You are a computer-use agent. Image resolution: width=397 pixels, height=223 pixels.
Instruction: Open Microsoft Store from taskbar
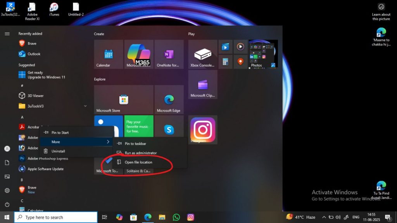click(133, 217)
